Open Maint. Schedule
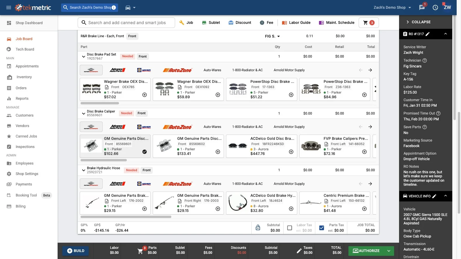The height and width of the screenshot is (259, 461). point(337,23)
